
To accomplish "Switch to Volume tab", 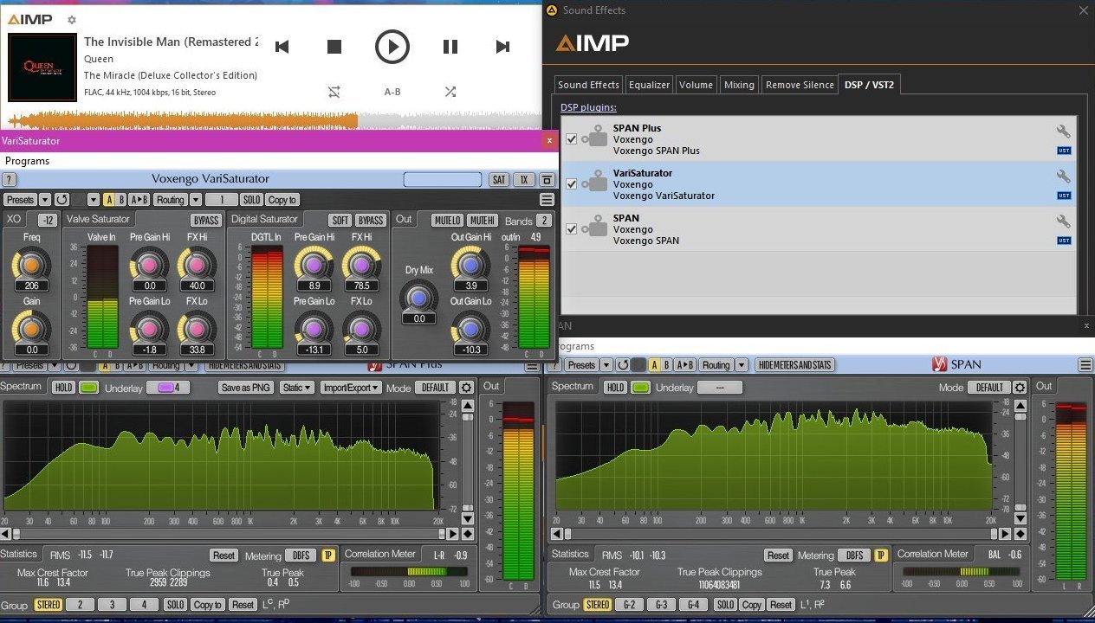I will [696, 85].
